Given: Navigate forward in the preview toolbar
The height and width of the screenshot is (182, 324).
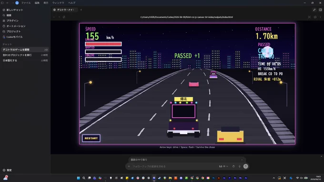Looking at the screenshot, I should [59, 17].
